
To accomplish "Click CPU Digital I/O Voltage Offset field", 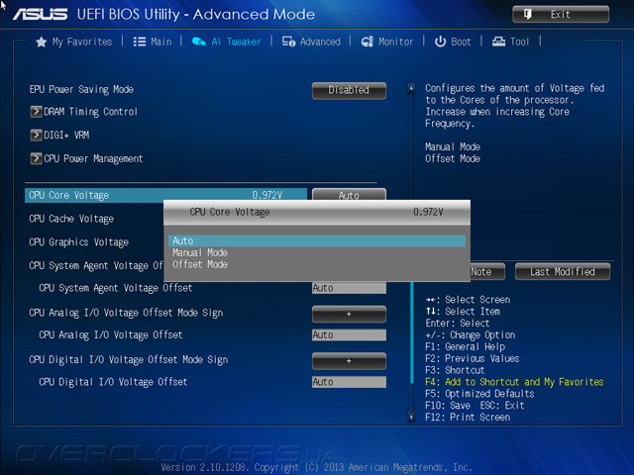I will 349,382.
